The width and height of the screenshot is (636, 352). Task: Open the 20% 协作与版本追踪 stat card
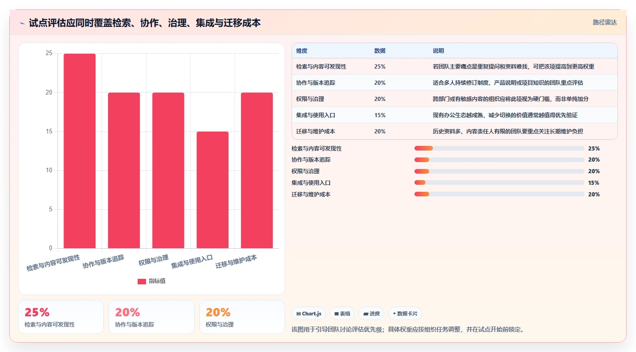pyautogui.click(x=152, y=317)
